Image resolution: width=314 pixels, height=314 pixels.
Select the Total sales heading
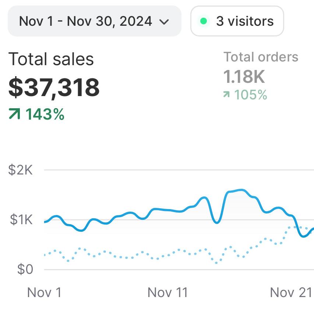51,59
